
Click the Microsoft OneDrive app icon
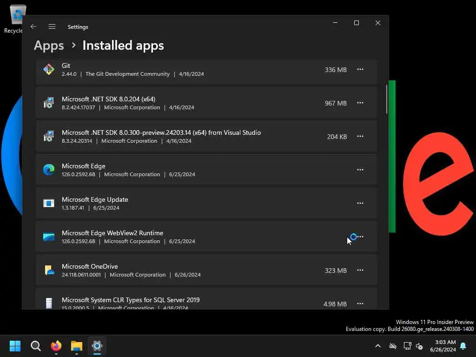(x=49, y=270)
